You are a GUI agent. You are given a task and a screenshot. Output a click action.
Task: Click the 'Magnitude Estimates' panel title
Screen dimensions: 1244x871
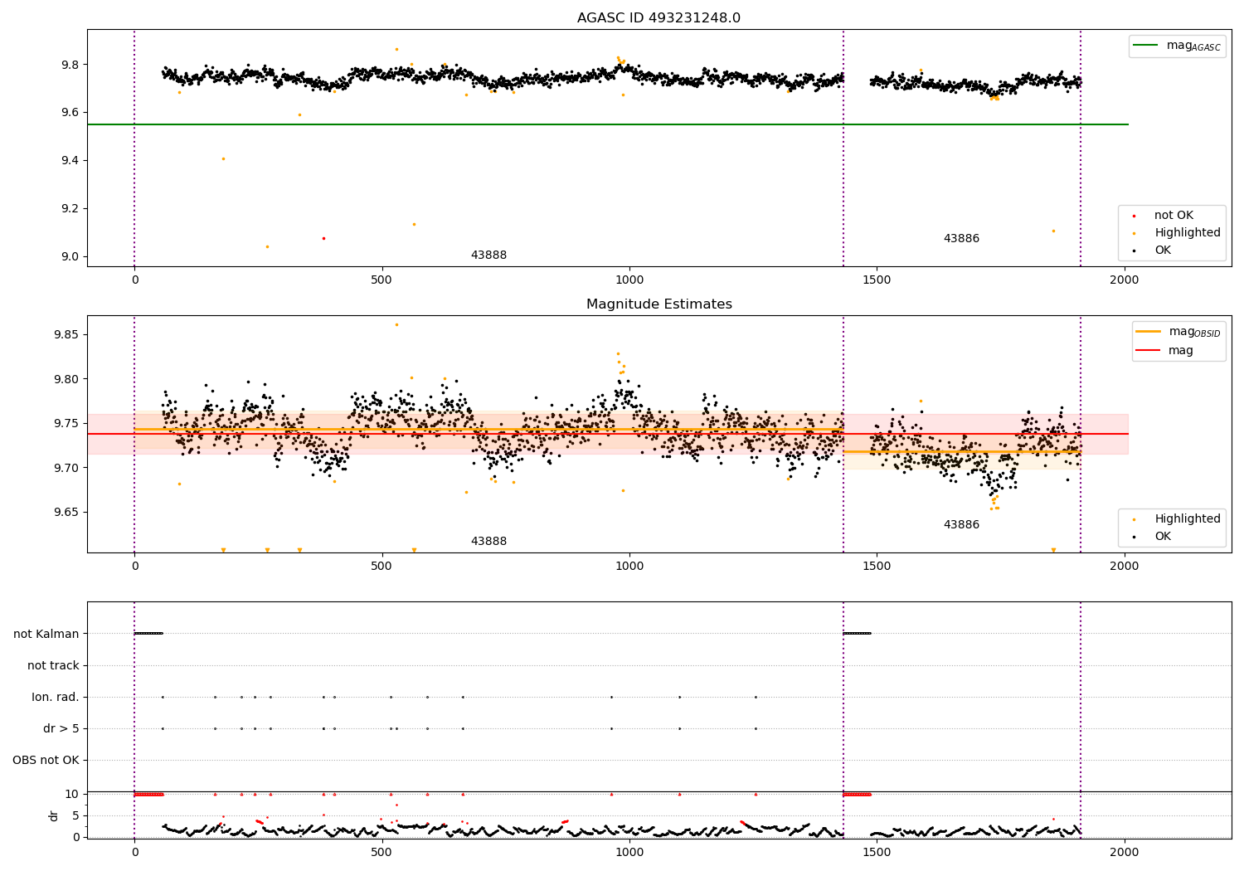658,304
